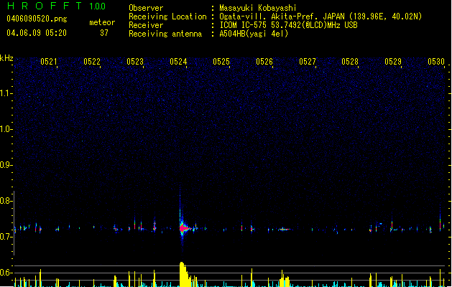Click the 1.0 kHz axis label
Viewport: 452px width, 287px height.
click(6, 129)
